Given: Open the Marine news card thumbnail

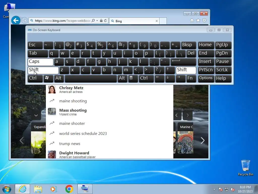Looking at the screenshot, I should [185, 142].
